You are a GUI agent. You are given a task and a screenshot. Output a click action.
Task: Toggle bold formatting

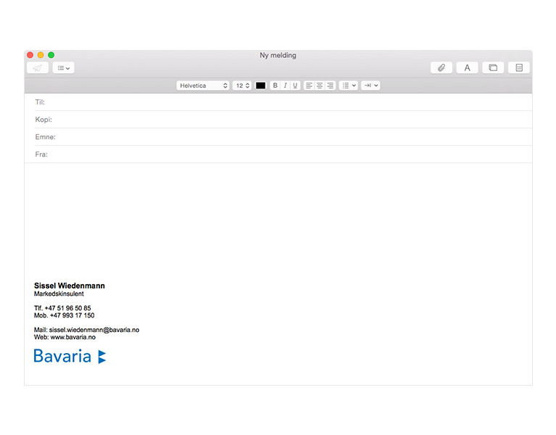pyautogui.click(x=275, y=86)
